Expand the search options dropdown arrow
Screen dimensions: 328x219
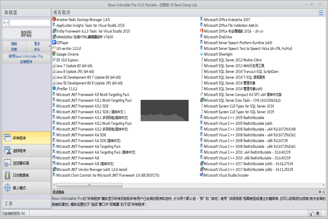point(7,23)
